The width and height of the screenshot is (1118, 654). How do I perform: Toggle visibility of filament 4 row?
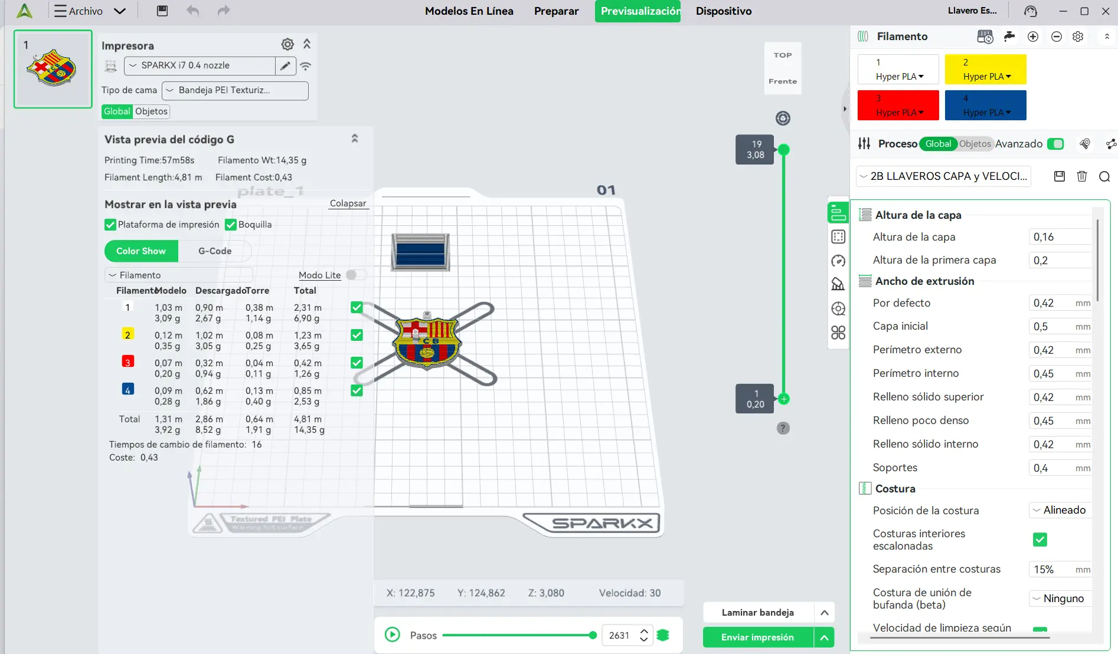click(x=357, y=390)
